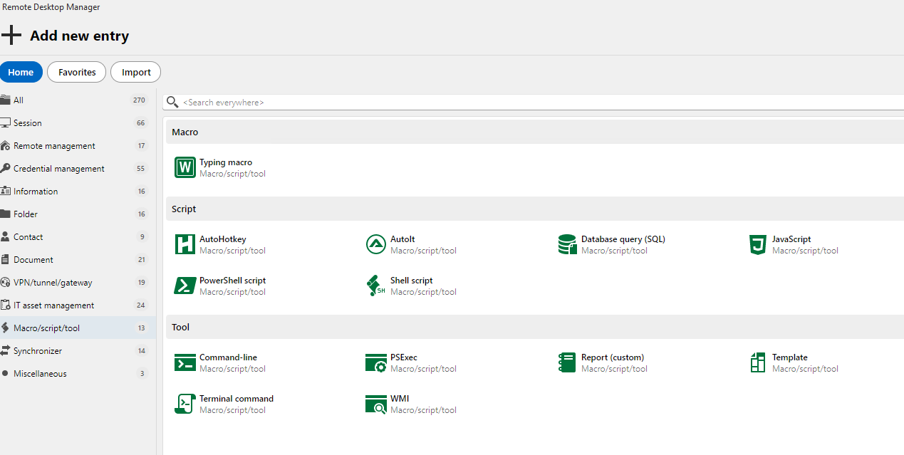Click the VPN/tunnel/gateway globe icon
This screenshot has width=904, height=455.
tap(5, 282)
